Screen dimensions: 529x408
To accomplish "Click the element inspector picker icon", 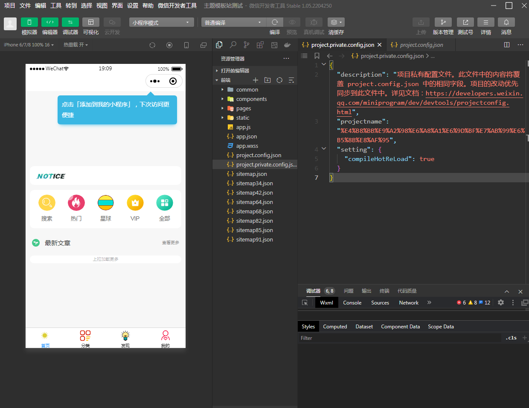I will (305, 302).
